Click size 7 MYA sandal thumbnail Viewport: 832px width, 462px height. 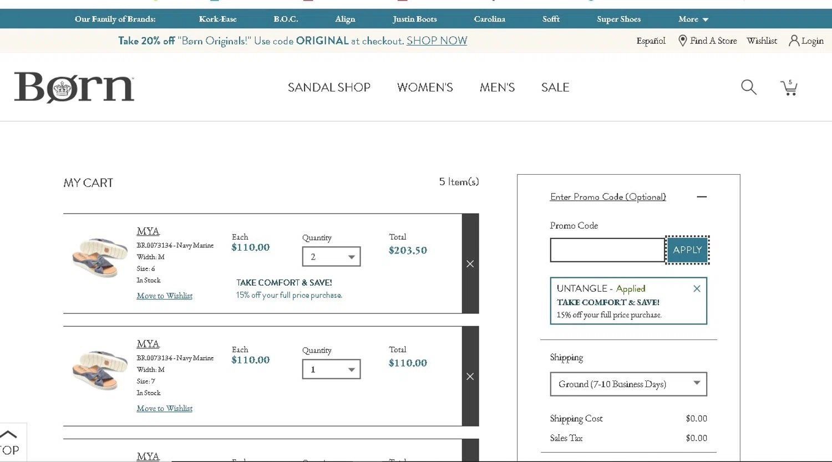100,369
